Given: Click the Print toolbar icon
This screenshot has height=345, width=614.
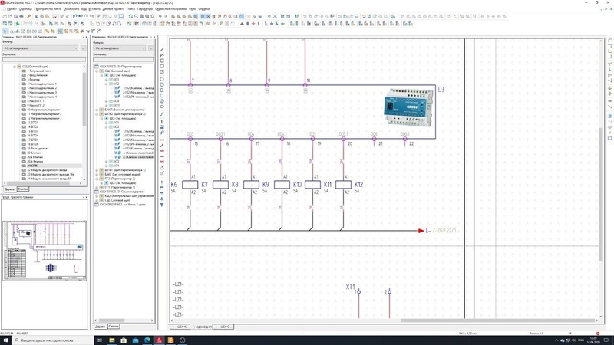Looking at the screenshot, I should tap(21, 16).
